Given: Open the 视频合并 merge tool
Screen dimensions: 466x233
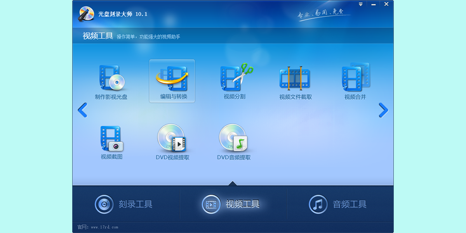Looking at the screenshot, I should 355,80.
